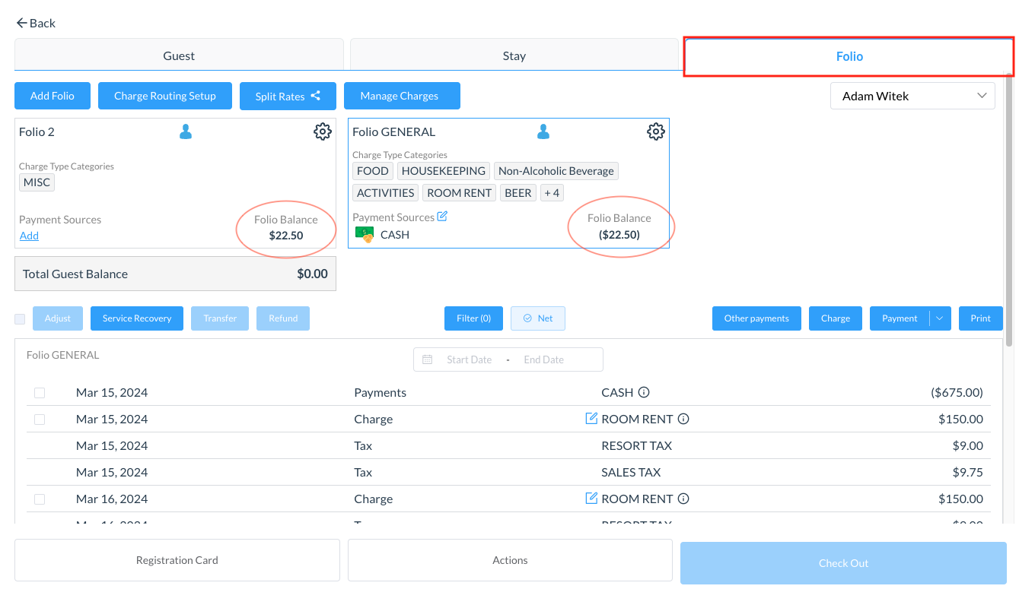Expand the +4 charge categories tag
The width and height of the screenshot is (1019, 589).
click(552, 193)
